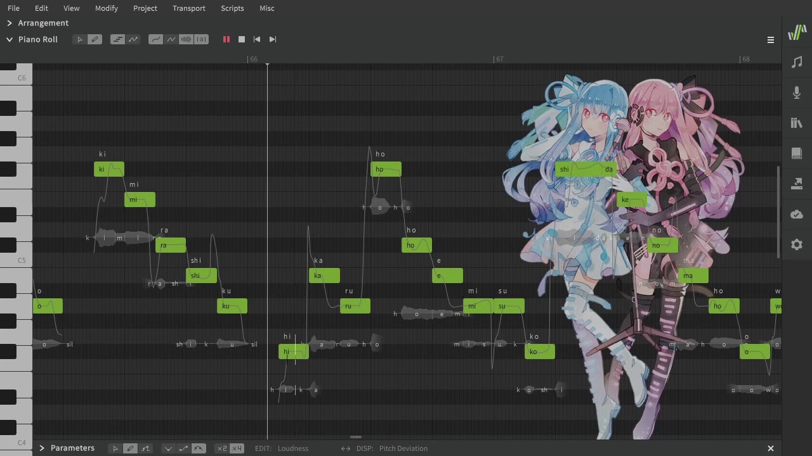Screen dimensions: 812x456
Task: Open the piano roll hamburger menu
Action: [771, 40]
